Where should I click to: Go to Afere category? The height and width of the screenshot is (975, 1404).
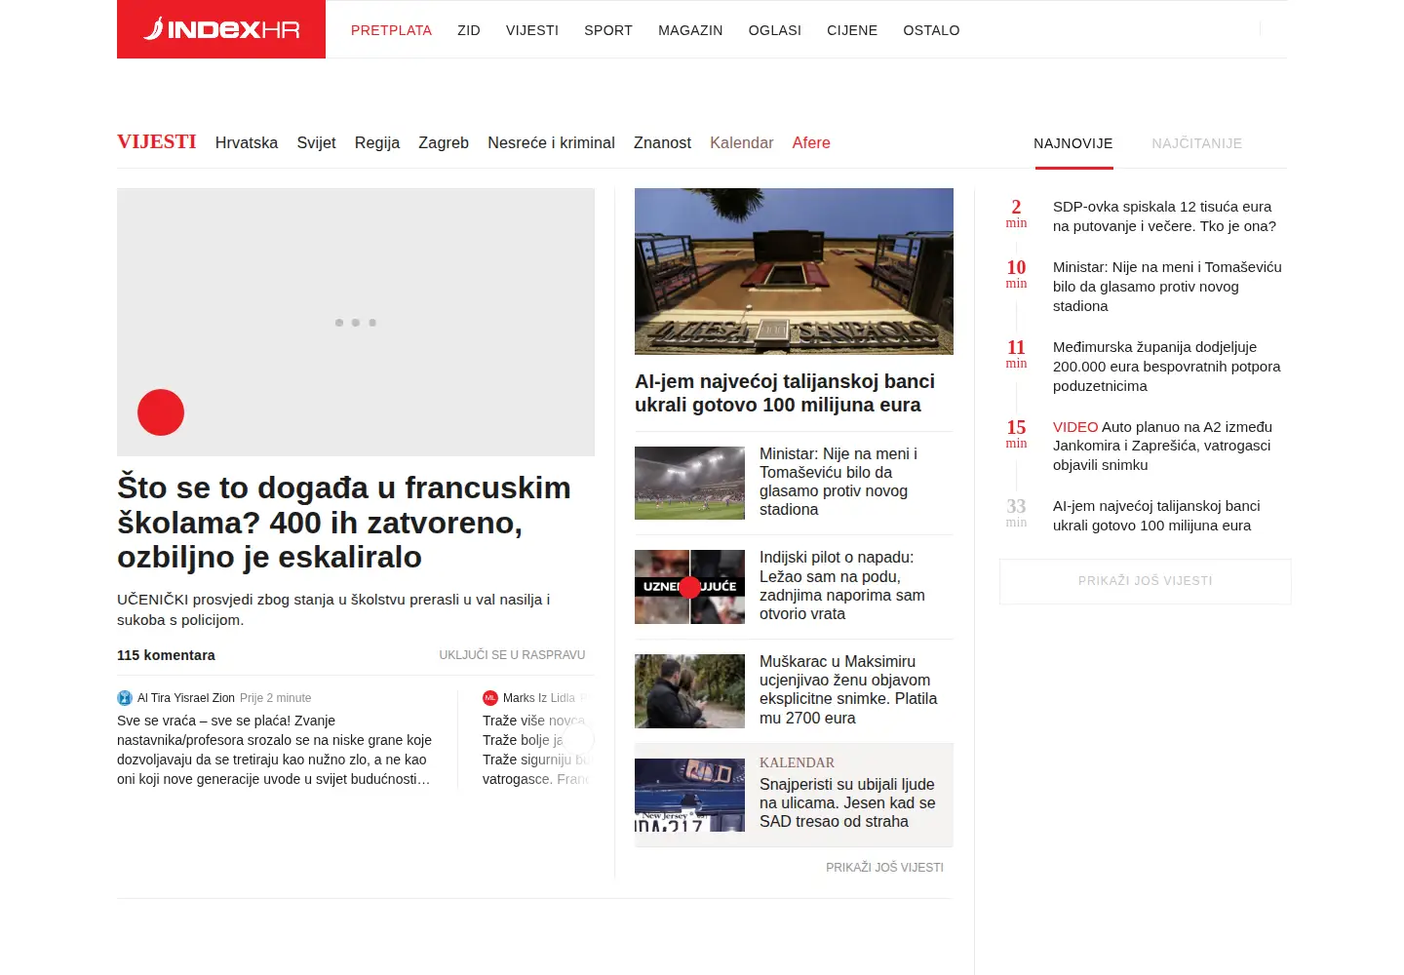pos(811,143)
